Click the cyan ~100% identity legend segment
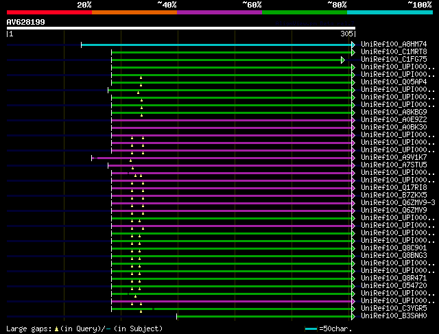 (x=389, y=12)
